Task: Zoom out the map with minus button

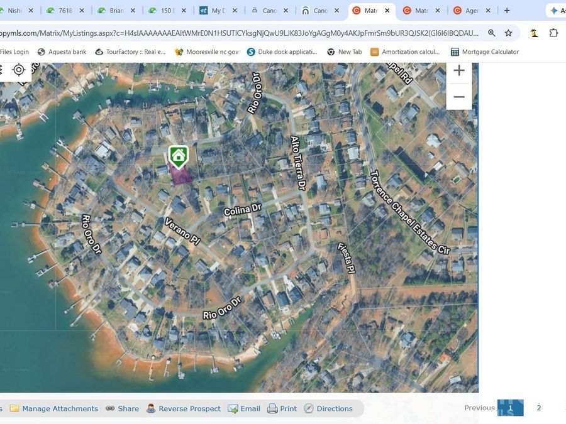Action: (x=459, y=97)
